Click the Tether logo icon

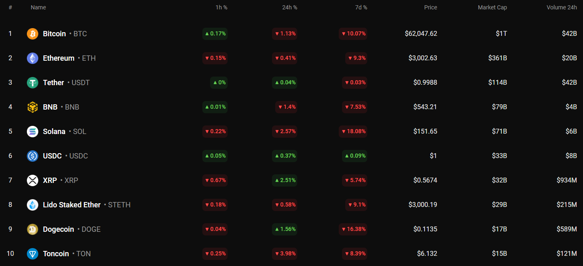[33, 83]
